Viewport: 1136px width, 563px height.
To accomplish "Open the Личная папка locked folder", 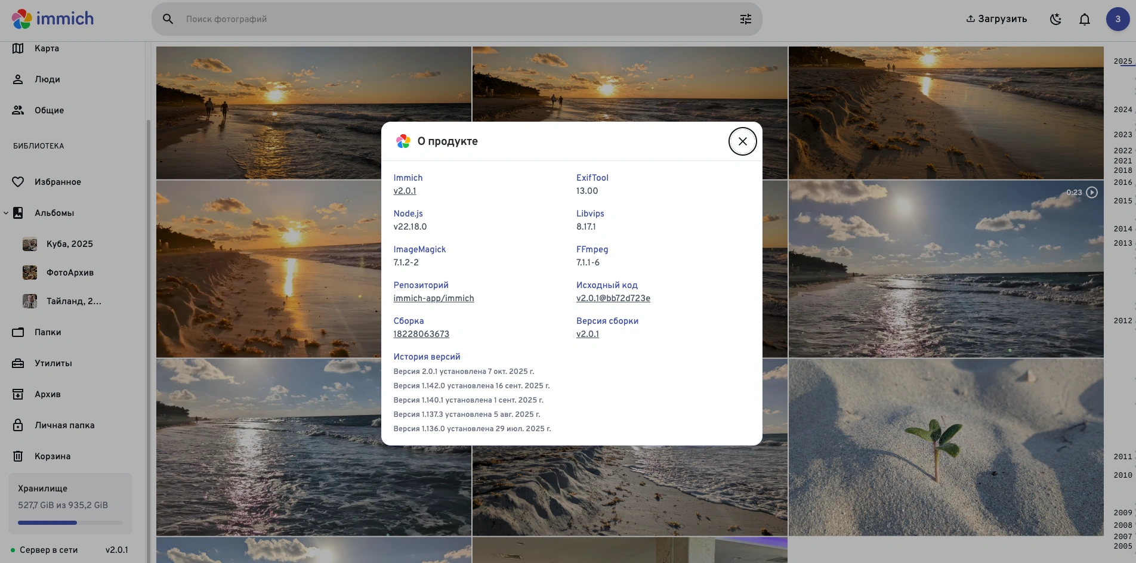I will point(64,425).
